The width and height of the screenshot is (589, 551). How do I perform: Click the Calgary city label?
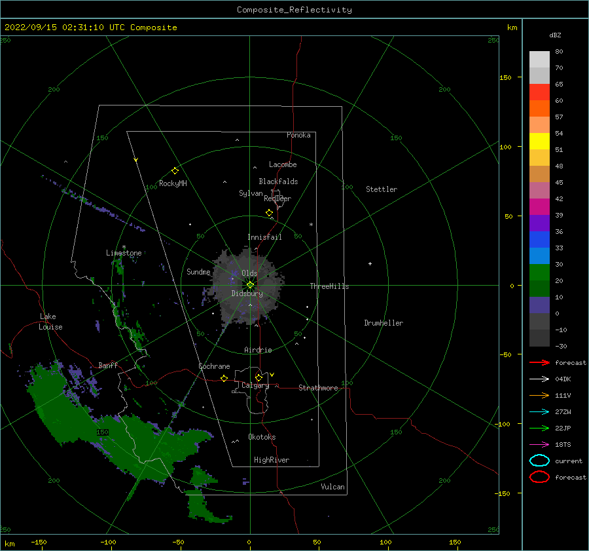pos(255,385)
